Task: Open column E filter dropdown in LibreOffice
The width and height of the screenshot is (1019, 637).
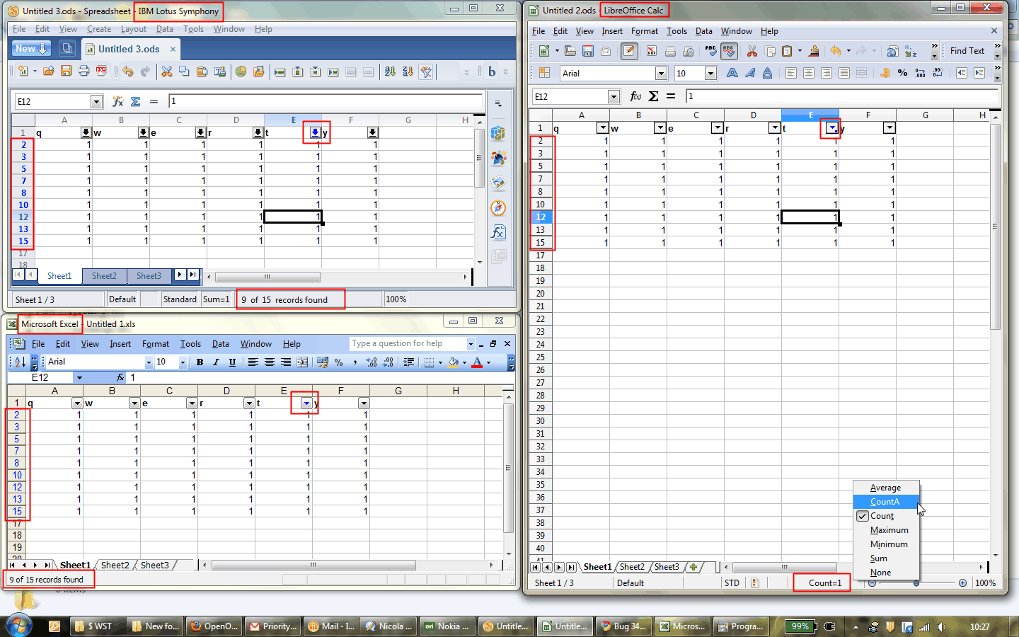Action: pyautogui.click(x=831, y=128)
